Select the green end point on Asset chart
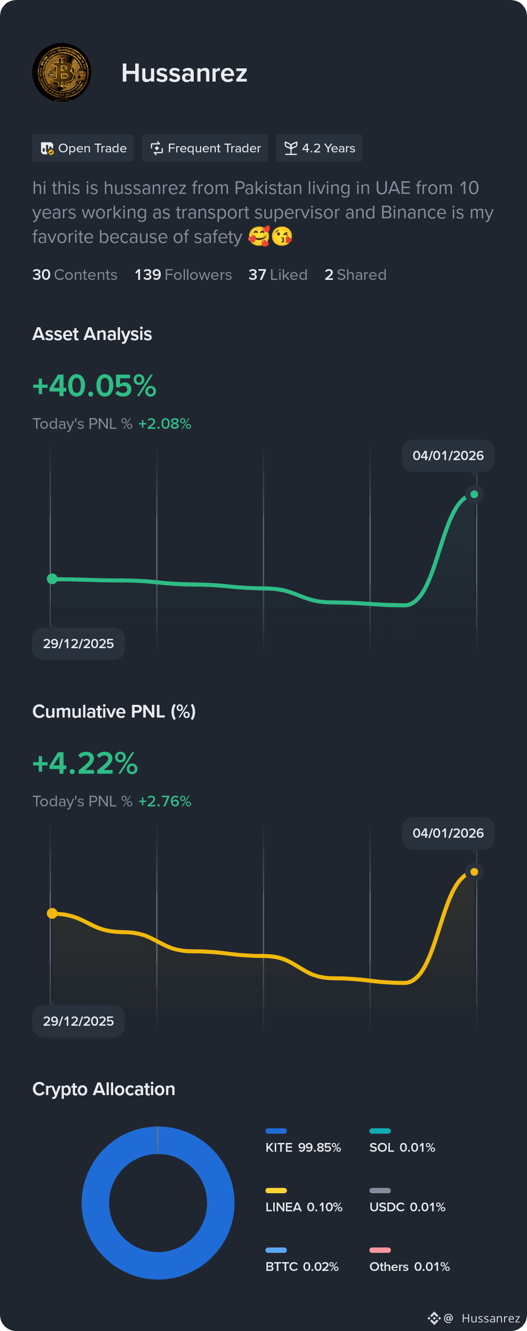 (x=474, y=494)
